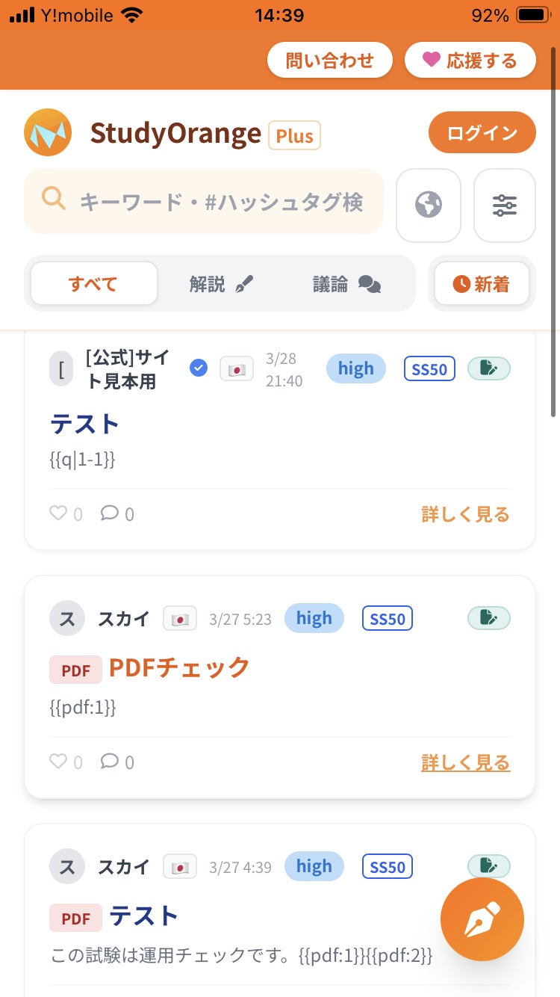This screenshot has height=997, width=560.
Task: Open comments on the PDFチェック post
Action: 110,762
